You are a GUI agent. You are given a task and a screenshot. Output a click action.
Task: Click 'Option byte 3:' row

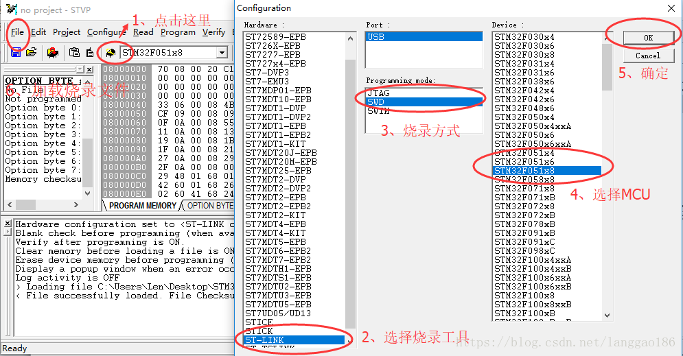point(43,134)
